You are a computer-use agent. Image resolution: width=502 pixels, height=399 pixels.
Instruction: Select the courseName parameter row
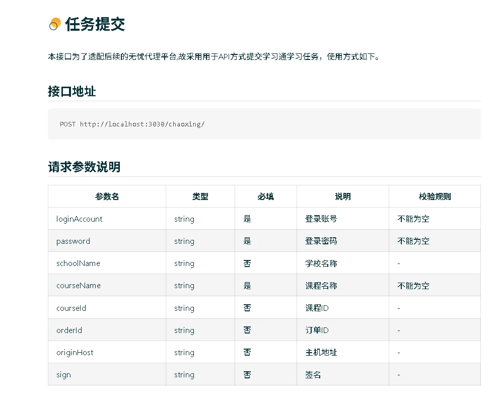[78, 285]
